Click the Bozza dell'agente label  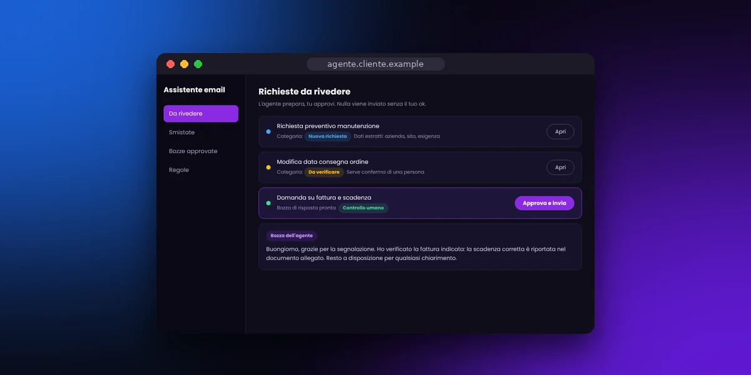[x=292, y=236]
